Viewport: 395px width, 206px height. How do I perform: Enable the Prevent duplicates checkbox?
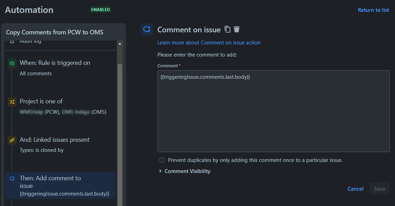[x=162, y=160]
